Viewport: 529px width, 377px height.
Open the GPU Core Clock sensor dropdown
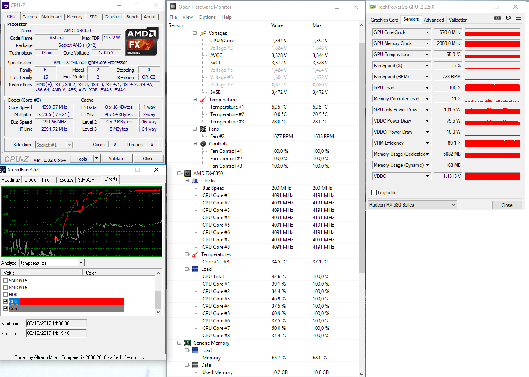427,32
